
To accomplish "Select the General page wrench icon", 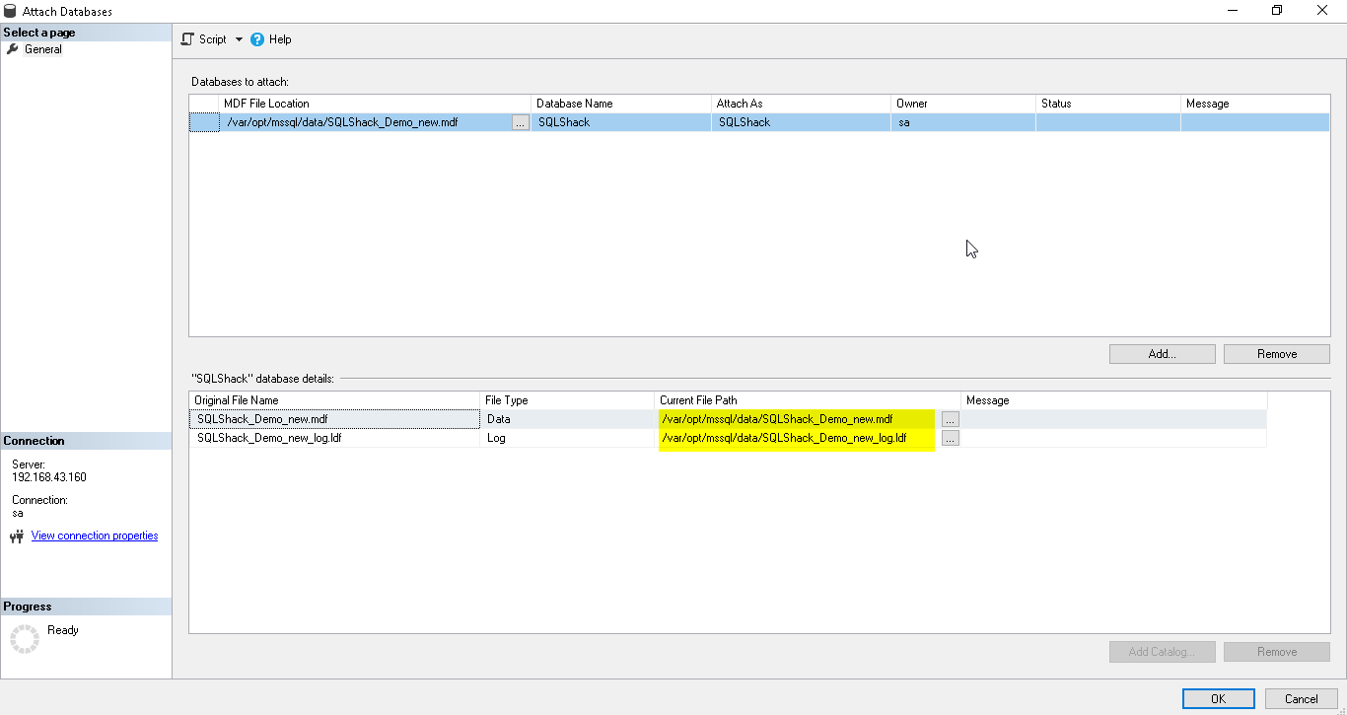I will point(13,49).
